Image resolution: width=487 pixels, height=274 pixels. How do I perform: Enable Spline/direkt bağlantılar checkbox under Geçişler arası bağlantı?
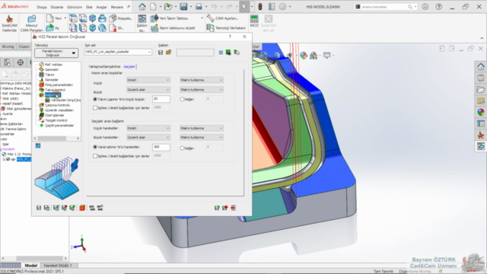(95, 156)
